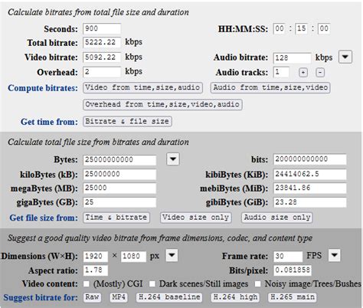This screenshot has height=308, width=363.
Task: Calculate Audio size only
Action: tap(277, 218)
